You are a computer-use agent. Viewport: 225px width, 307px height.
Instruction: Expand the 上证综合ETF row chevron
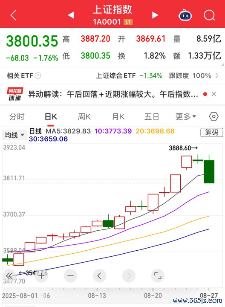[x=217, y=75]
